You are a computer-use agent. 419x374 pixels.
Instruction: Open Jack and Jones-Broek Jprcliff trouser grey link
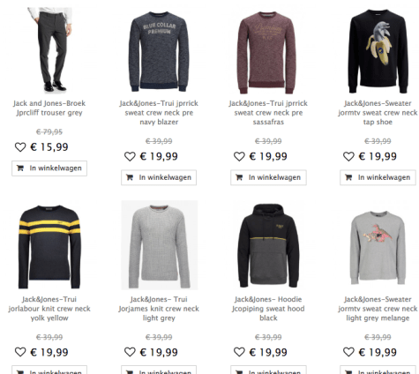point(49,108)
